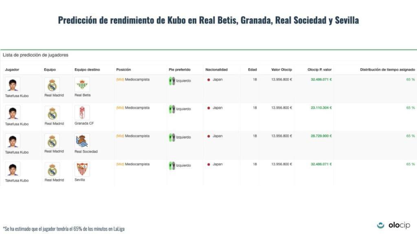
Task: Click Takefusa Kubo name in Sevilla row
Action: point(17,180)
